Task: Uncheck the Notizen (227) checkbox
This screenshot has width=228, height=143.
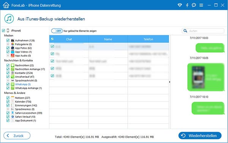Action: pyautogui.click(x=8, y=98)
